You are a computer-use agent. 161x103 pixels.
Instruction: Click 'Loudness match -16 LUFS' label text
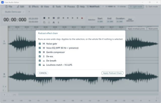pyautogui.click(x=59, y=65)
